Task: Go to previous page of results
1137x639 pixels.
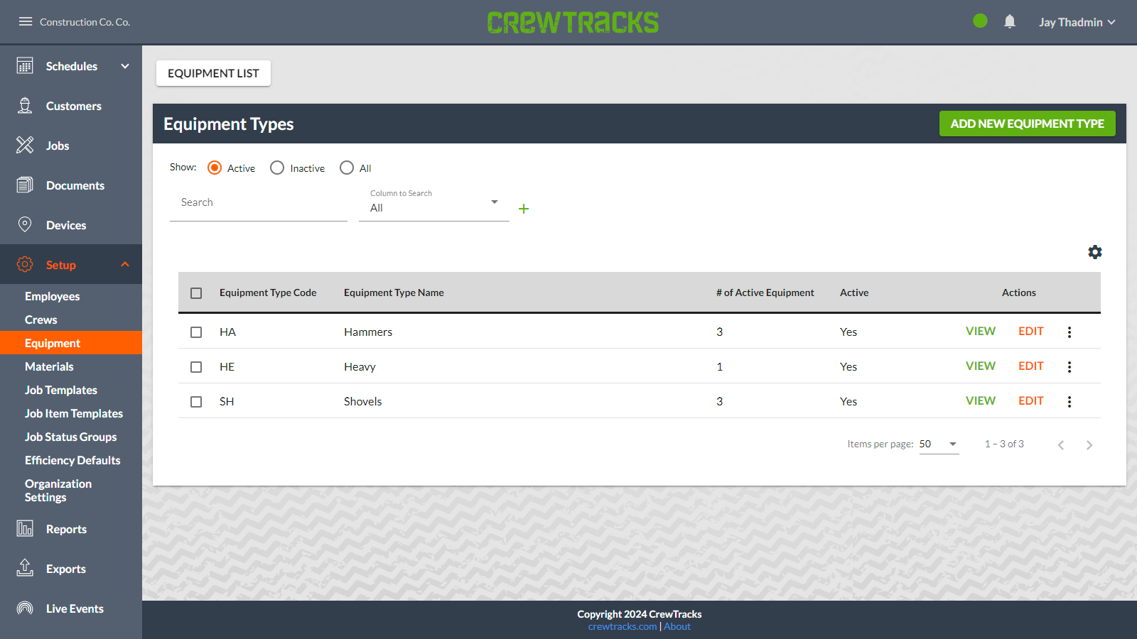Action: 1061,444
